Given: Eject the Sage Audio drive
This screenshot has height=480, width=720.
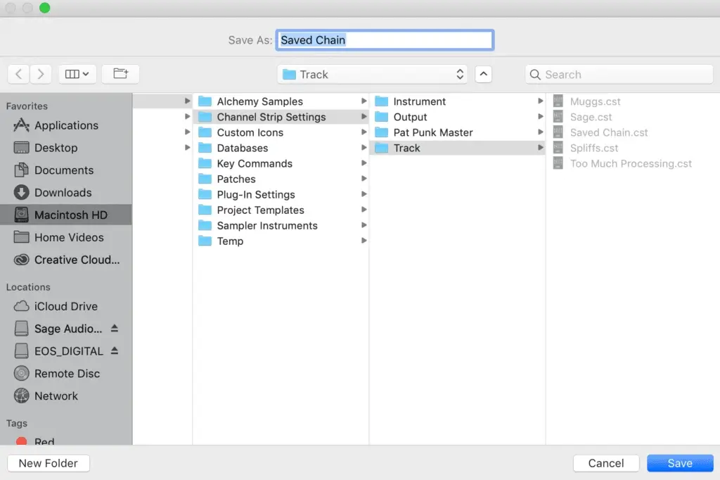Looking at the screenshot, I should (x=115, y=328).
